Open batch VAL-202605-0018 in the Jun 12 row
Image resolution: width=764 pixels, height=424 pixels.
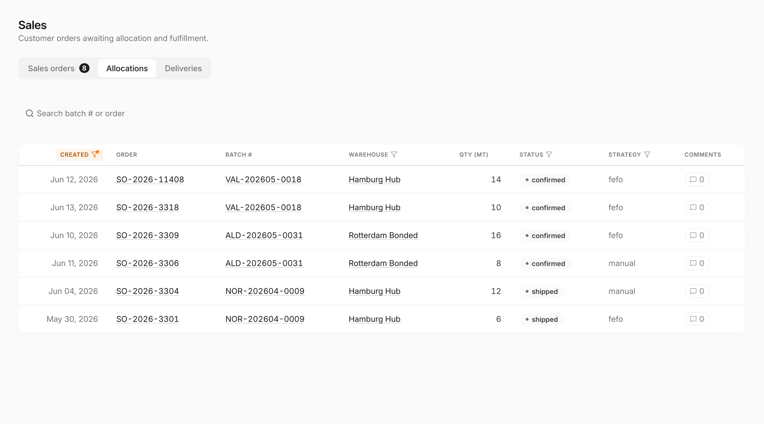point(263,180)
